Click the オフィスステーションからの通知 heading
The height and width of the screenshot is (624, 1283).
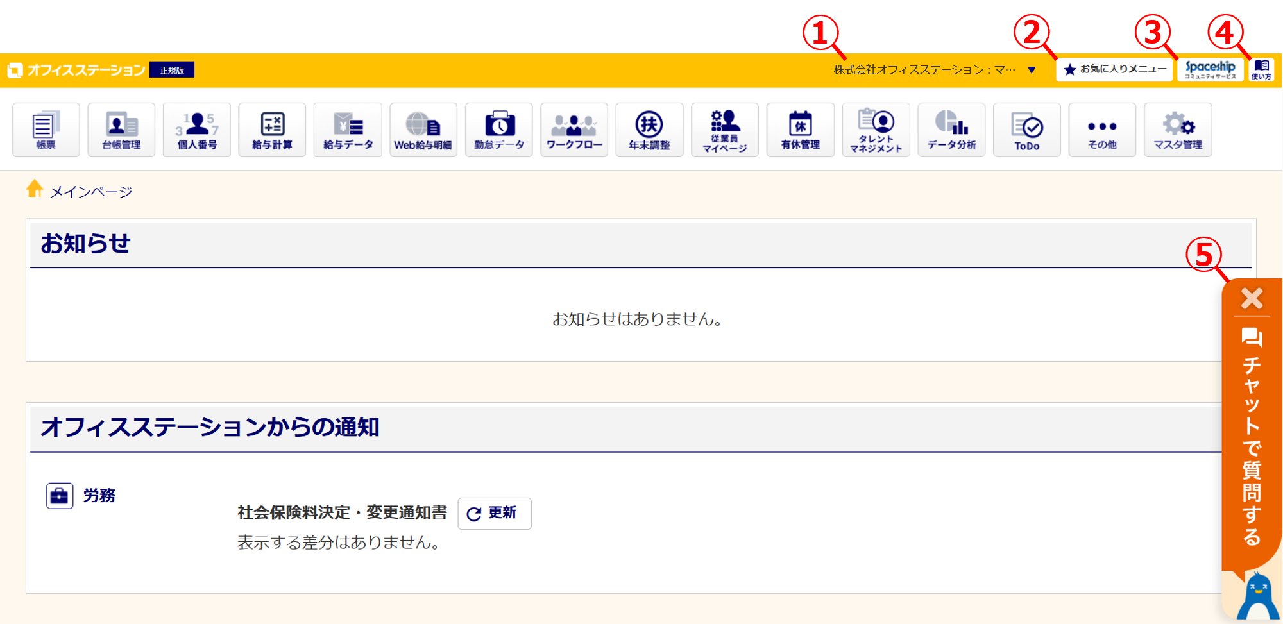point(210,427)
